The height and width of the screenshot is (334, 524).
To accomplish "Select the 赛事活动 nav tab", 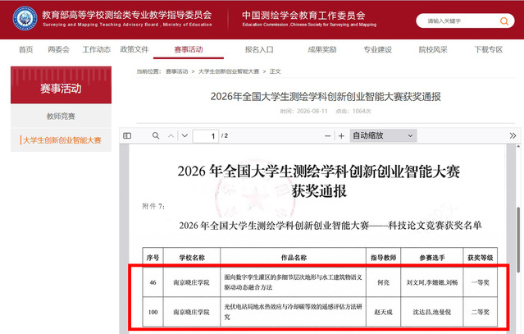I will 189,49.
